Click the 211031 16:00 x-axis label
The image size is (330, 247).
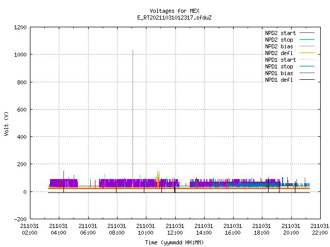click(233, 230)
